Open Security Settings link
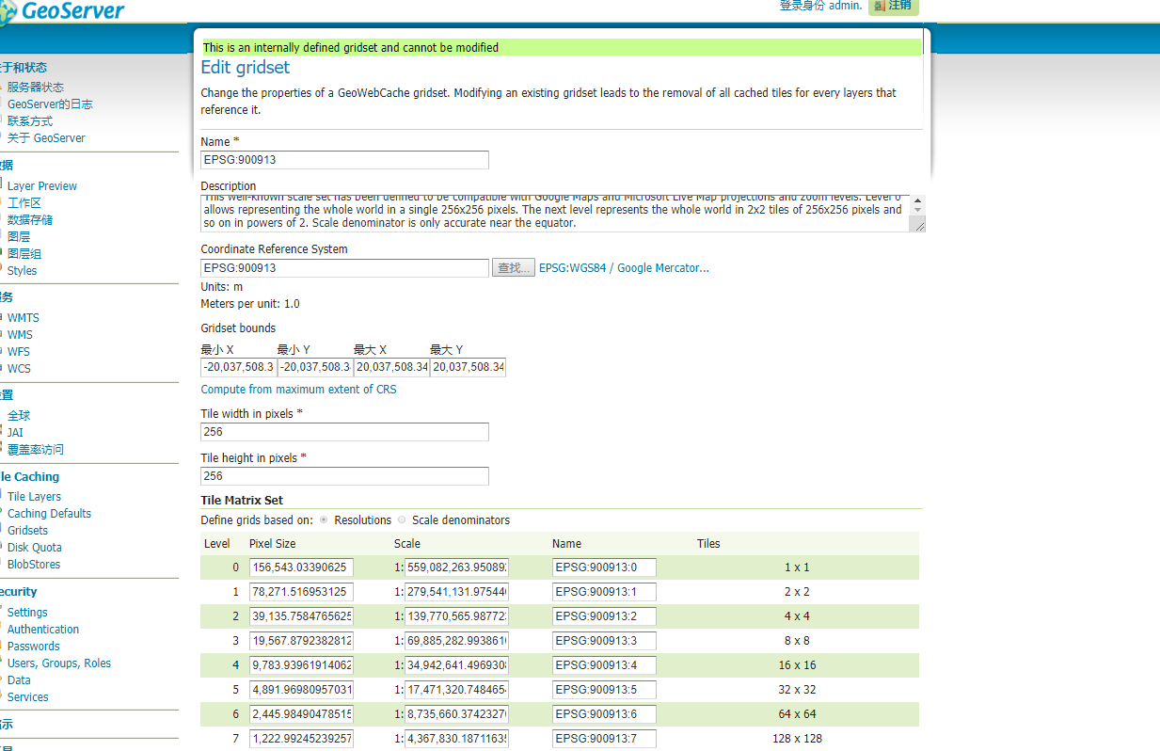1160x751 pixels. [27, 613]
